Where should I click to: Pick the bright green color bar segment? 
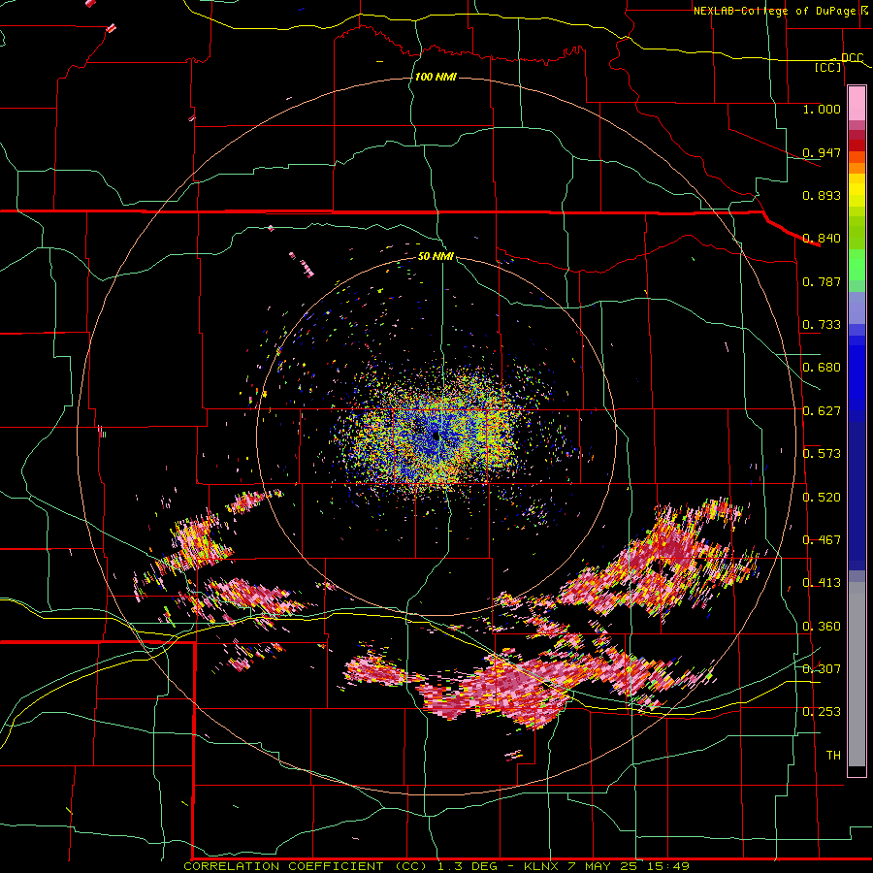pyautogui.click(x=857, y=265)
